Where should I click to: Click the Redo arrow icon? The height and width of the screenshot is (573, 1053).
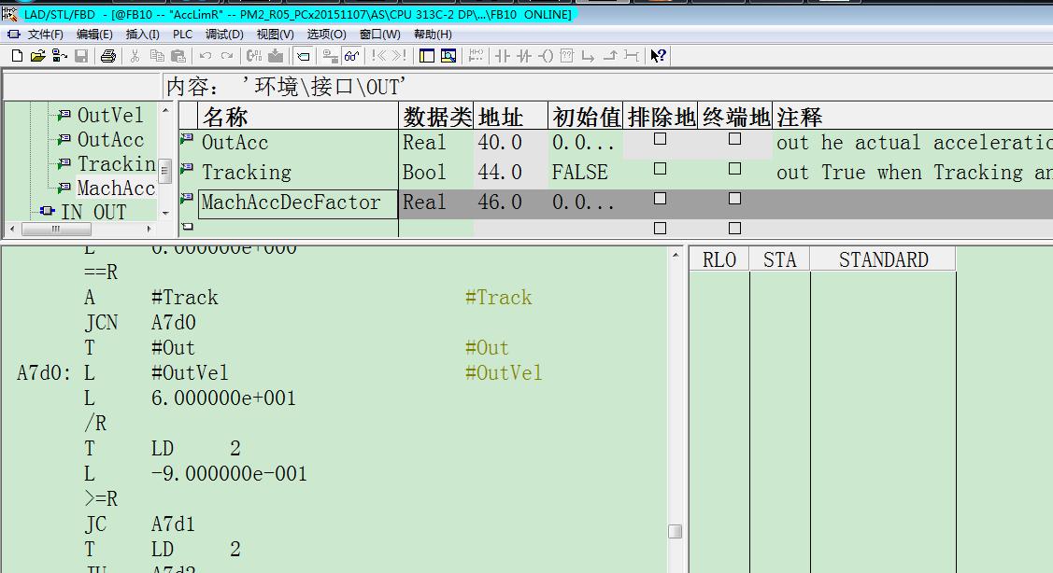(227, 56)
